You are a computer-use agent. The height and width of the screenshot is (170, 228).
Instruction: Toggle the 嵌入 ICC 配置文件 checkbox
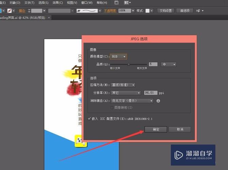(x=89, y=119)
